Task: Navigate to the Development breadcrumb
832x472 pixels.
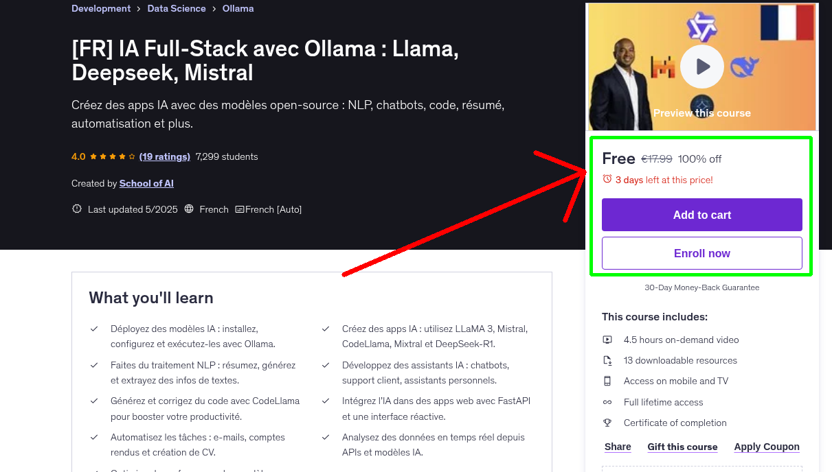Action: 100,8
